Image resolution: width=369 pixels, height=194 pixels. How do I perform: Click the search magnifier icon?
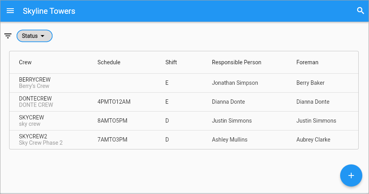[x=360, y=11]
